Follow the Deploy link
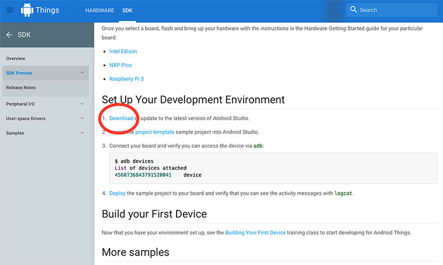 pyautogui.click(x=117, y=193)
